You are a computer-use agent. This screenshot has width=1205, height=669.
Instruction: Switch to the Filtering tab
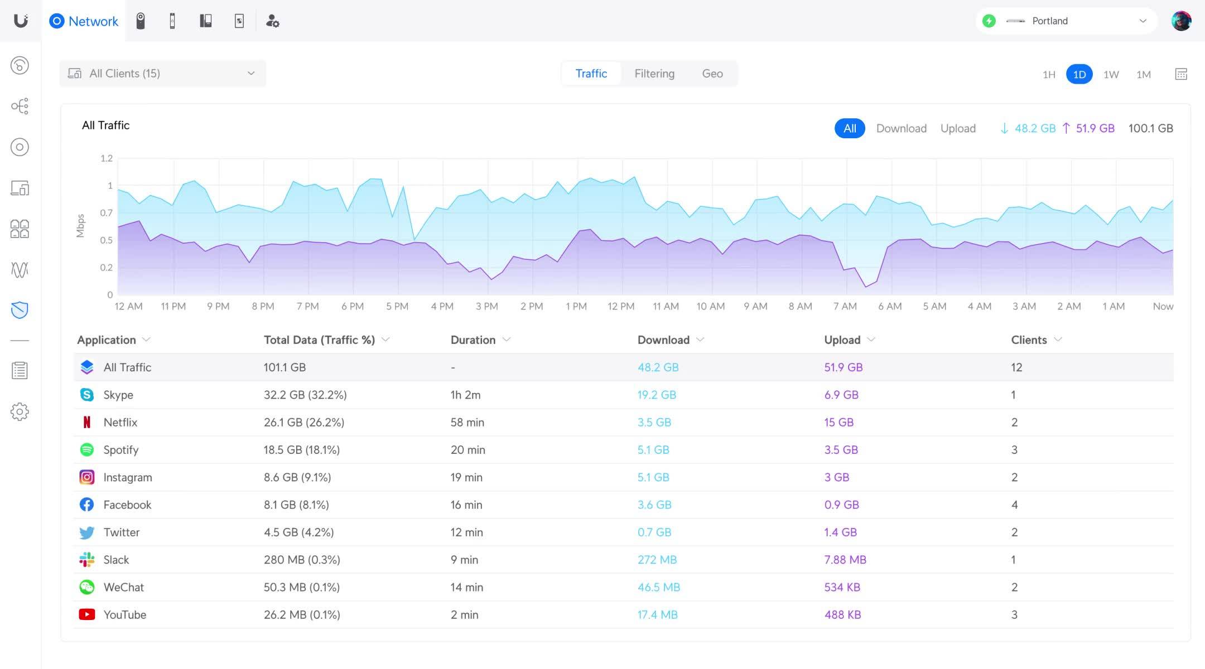click(654, 73)
